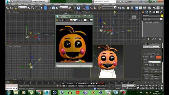This screenshot has width=169, height=95.
Task: Activate the Select and Rotate tool
Action: [x=49, y=8]
